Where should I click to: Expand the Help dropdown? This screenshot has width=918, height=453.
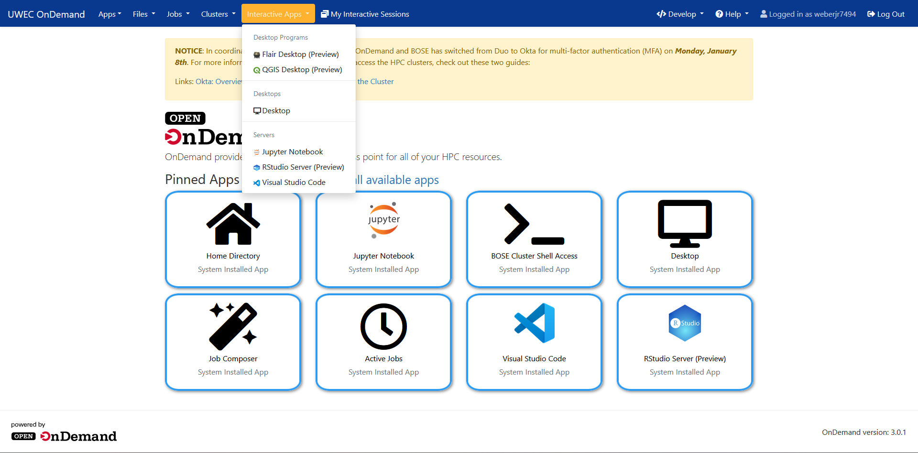732,14
